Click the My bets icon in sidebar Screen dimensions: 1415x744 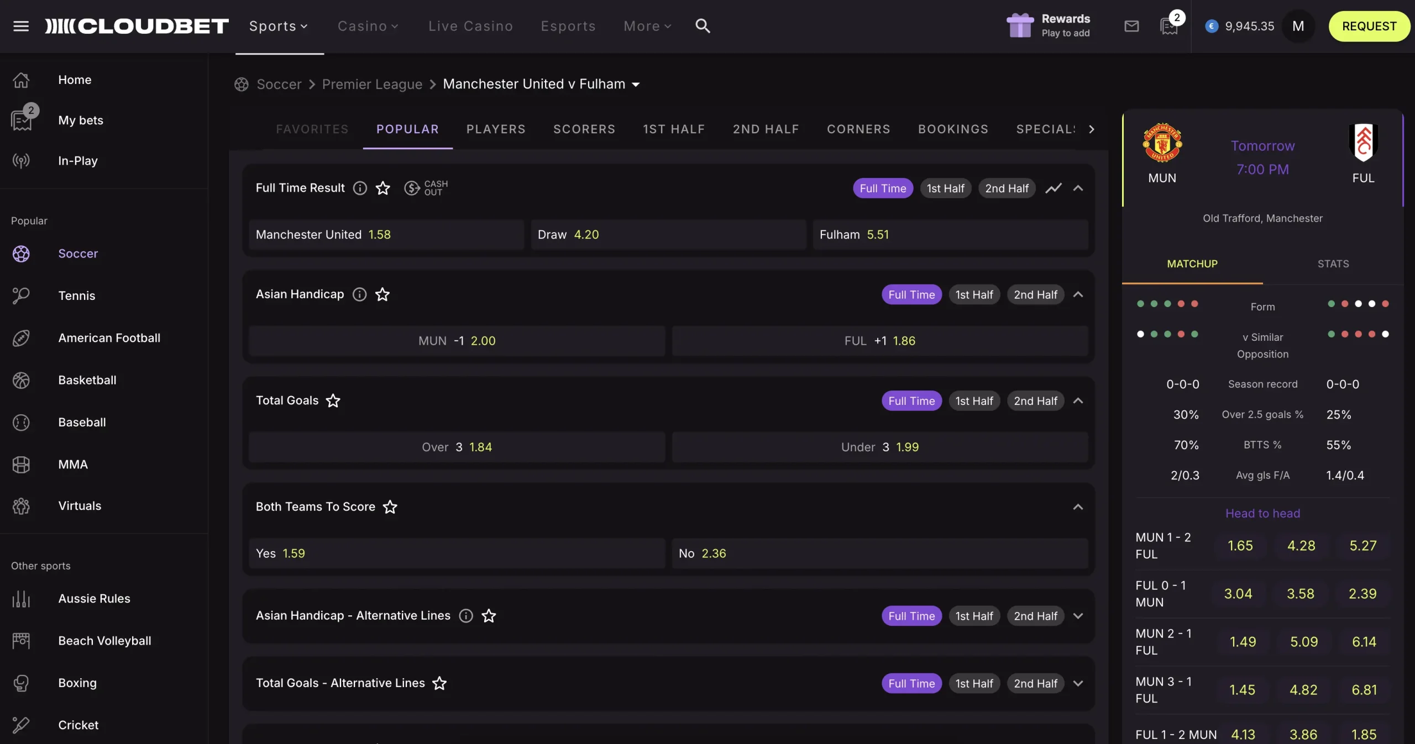pos(21,120)
